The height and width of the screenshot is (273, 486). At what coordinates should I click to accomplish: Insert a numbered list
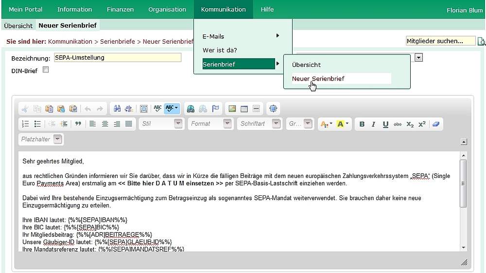pos(26,124)
